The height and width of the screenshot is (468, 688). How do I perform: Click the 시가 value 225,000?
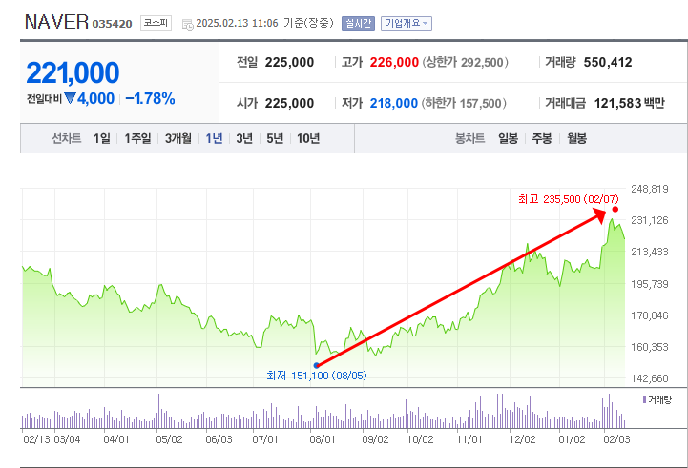(x=289, y=103)
